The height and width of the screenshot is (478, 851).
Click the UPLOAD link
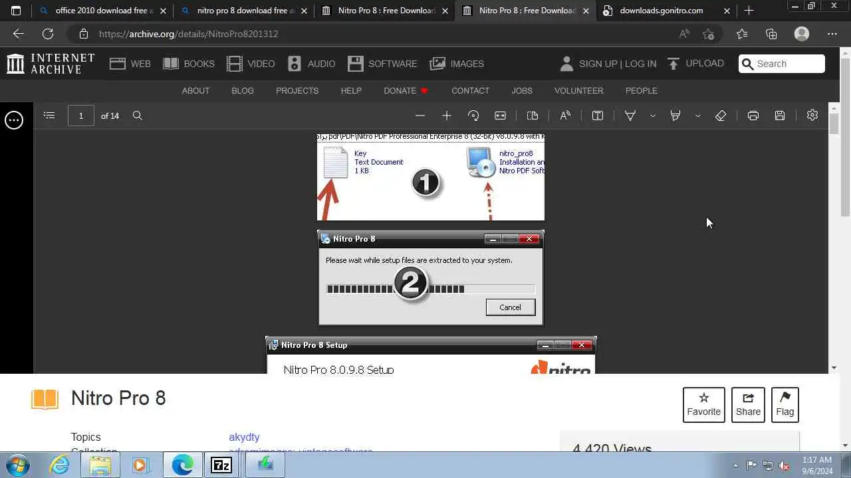point(695,64)
